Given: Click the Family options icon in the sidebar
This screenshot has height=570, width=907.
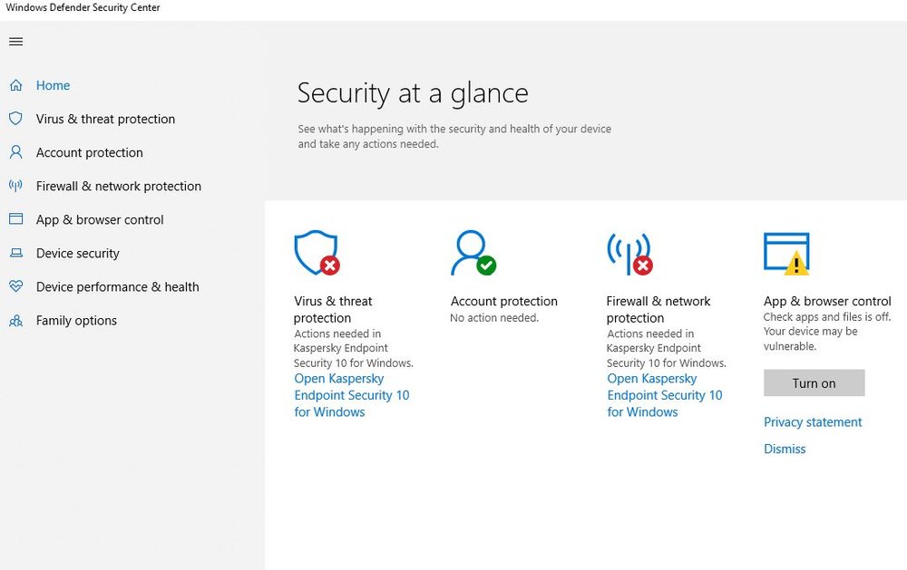Looking at the screenshot, I should [16, 320].
